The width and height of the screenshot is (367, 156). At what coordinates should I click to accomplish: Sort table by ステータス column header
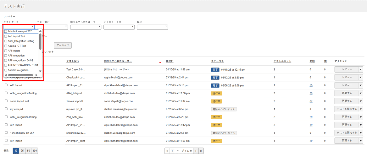pyautogui.click(x=217, y=61)
